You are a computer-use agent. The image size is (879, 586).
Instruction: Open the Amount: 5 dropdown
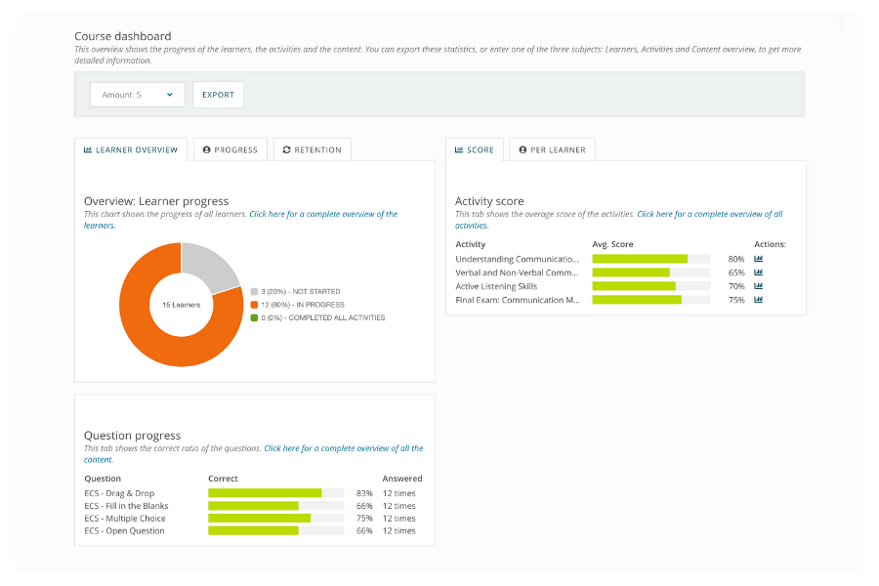coord(137,95)
